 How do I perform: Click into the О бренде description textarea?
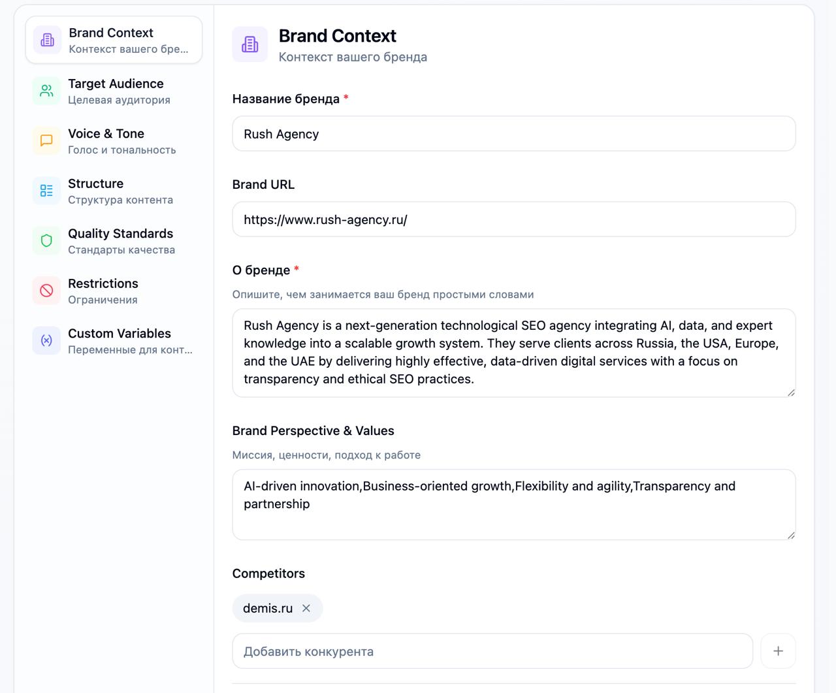click(x=513, y=352)
